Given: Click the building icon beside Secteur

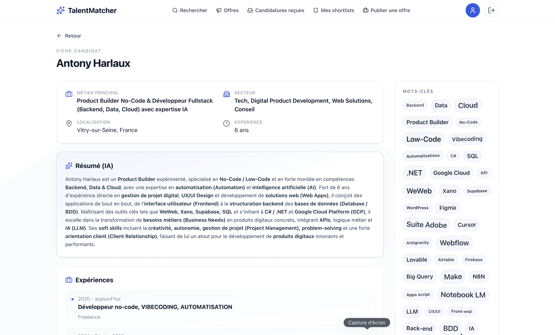Looking at the screenshot, I should [x=227, y=94].
